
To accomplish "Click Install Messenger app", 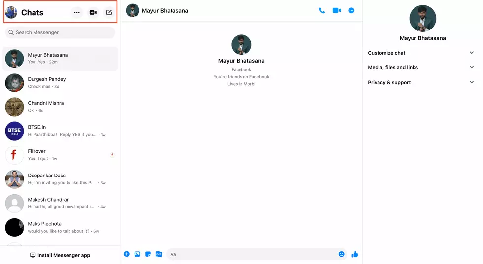I will click(60, 255).
